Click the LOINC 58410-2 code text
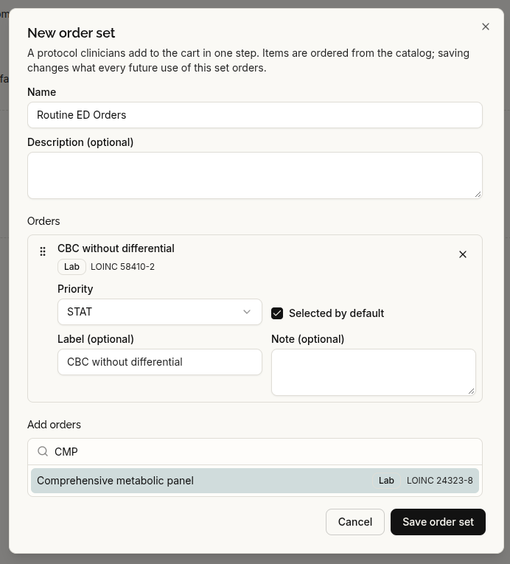 122,267
